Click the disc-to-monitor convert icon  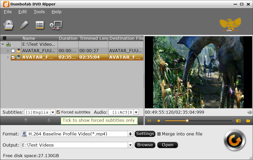pyautogui.click(x=56, y=25)
